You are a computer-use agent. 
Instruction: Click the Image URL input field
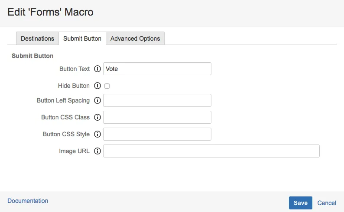pyautogui.click(x=211, y=151)
